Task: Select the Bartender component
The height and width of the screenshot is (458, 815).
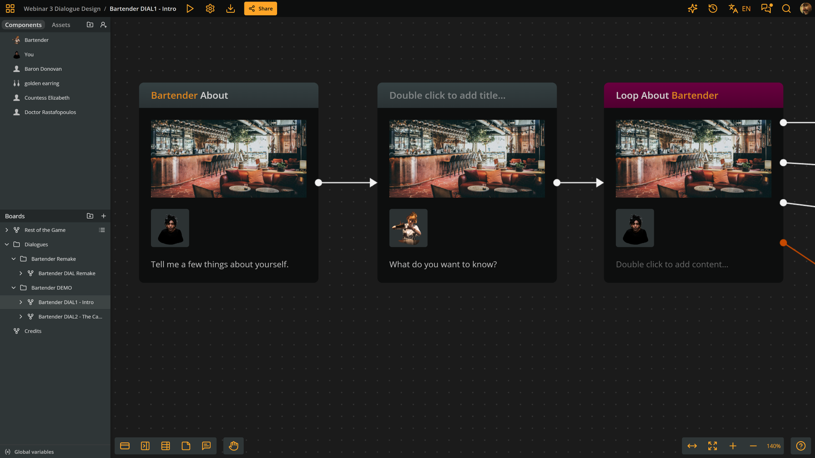Action: click(55, 40)
